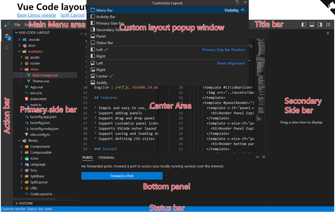Expand the router folder
Image resolution: width=335 pixels, height=212 pixels.
point(45,63)
